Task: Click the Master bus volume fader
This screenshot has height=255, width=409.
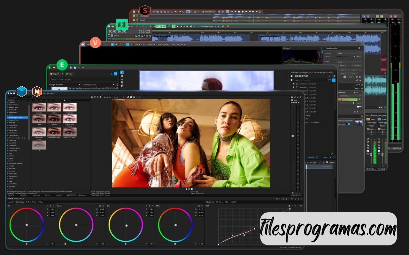Action: (293, 136)
